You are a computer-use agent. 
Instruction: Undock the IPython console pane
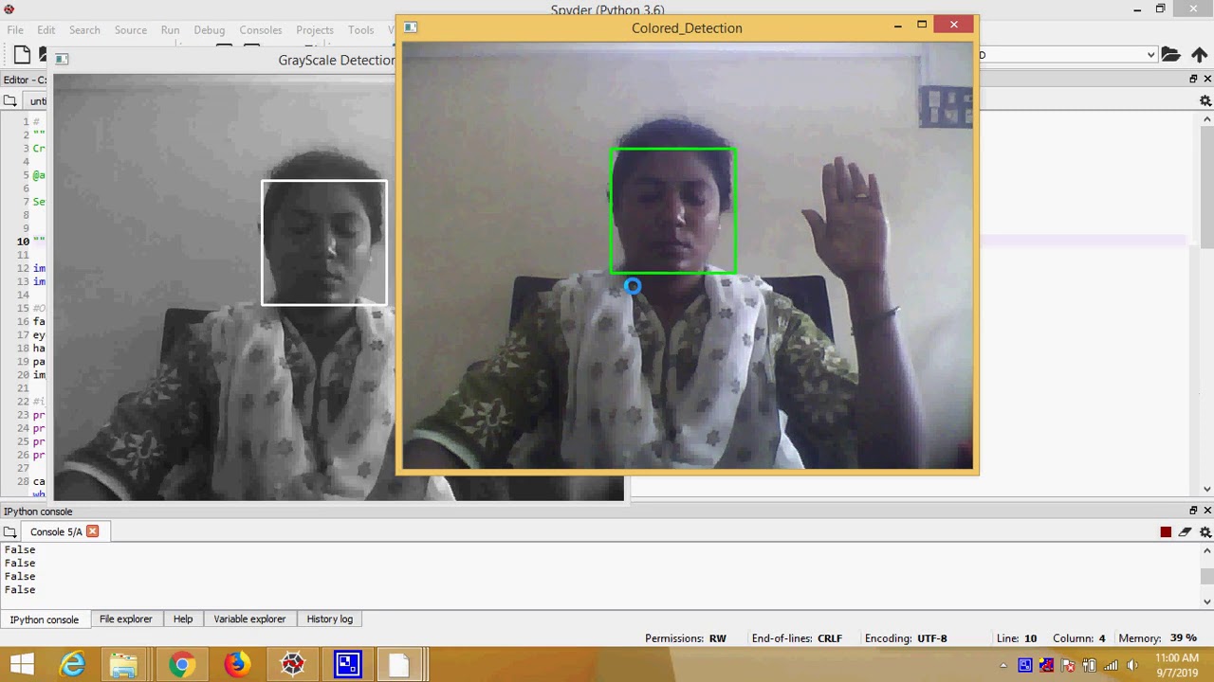(1193, 511)
